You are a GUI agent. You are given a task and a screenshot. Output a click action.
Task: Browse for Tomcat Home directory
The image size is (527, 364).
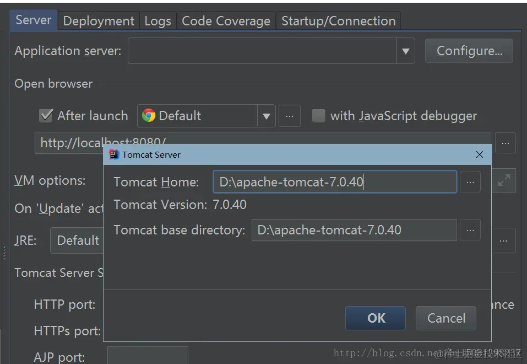(470, 182)
